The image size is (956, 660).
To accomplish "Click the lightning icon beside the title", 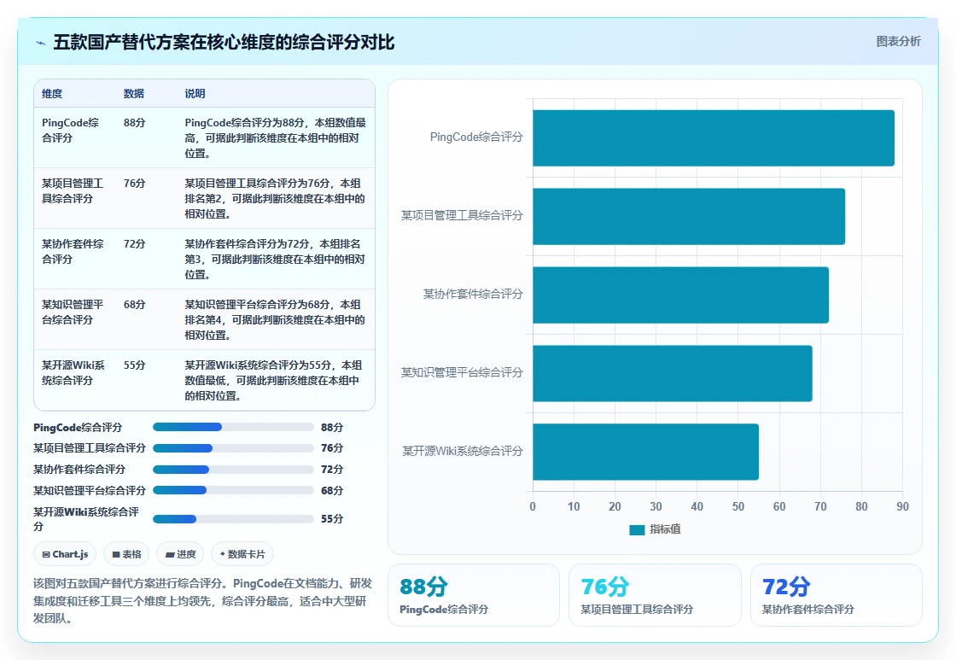I will coord(41,43).
